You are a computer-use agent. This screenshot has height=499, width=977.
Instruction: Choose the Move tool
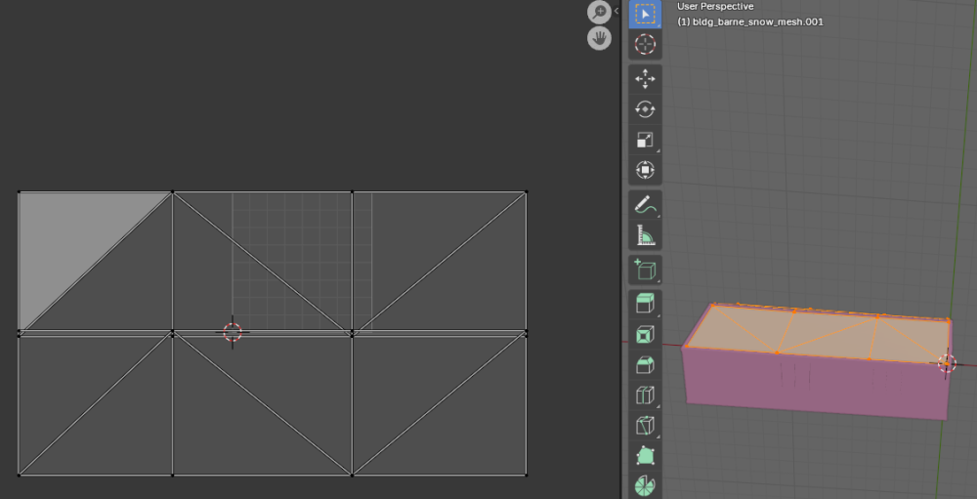click(x=645, y=80)
